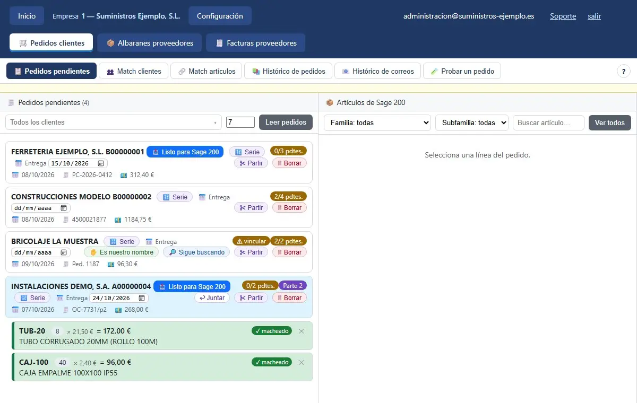This screenshot has width=637, height=403.
Task: Click Serie badge on BRICOLAJE LA MUESTRA
Action: (x=122, y=241)
